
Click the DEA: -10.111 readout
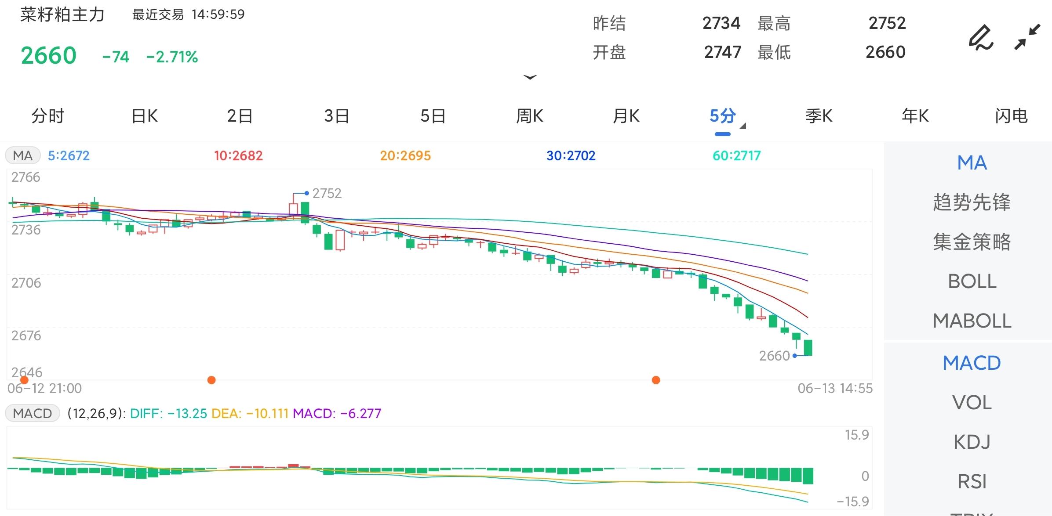[250, 413]
